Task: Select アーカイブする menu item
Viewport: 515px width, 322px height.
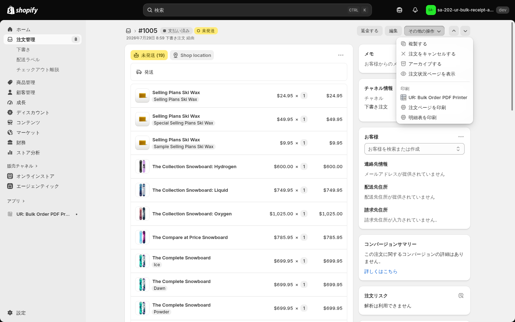Action: pos(435,64)
